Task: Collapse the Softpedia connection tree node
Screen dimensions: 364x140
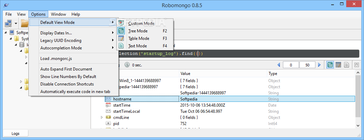Action: 5,32
